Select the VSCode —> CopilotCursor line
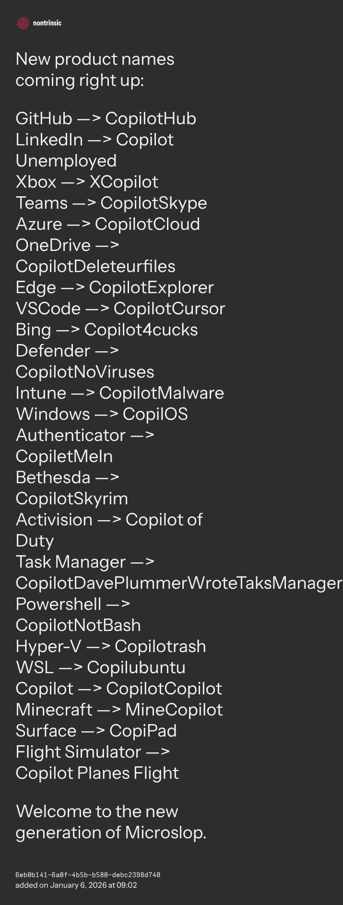 [120, 309]
